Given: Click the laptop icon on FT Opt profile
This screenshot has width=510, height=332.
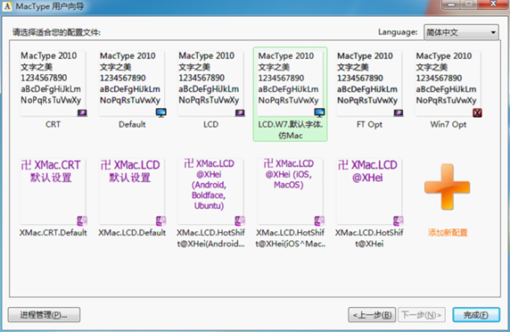Looking at the screenshot, I should 399,113.
